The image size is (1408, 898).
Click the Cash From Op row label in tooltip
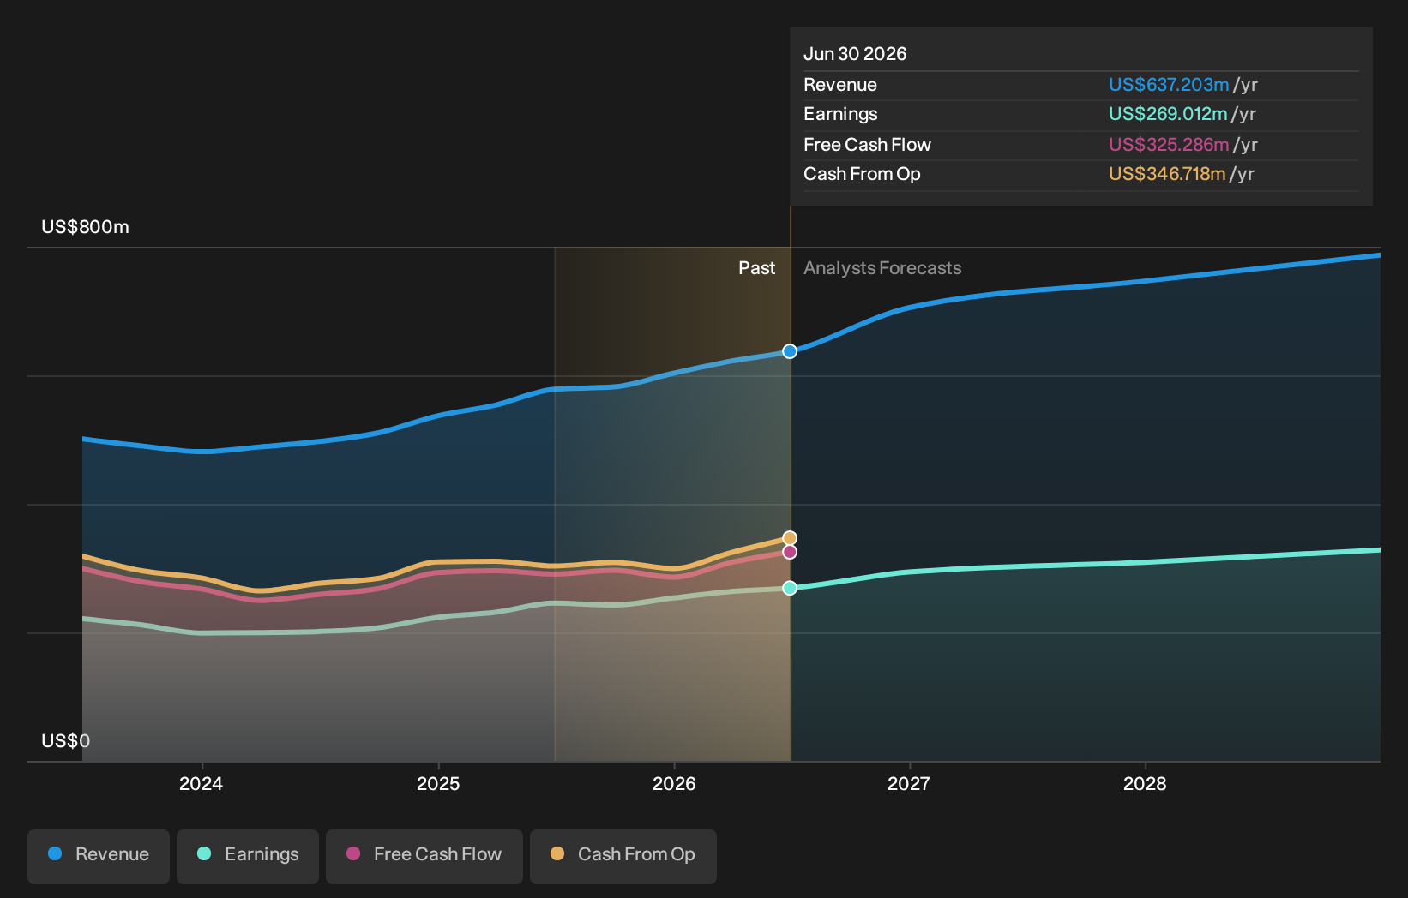pyautogui.click(x=862, y=174)
